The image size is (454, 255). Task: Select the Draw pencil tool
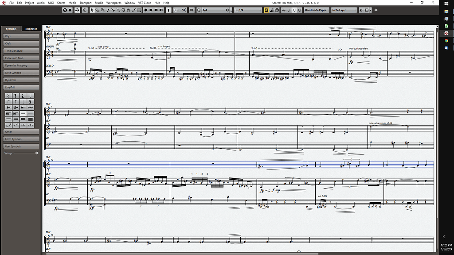133,10
